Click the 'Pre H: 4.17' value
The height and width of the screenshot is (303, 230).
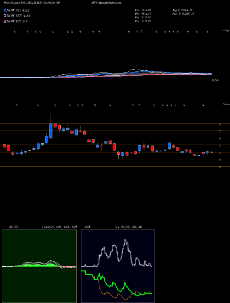[x=143, y=14]
